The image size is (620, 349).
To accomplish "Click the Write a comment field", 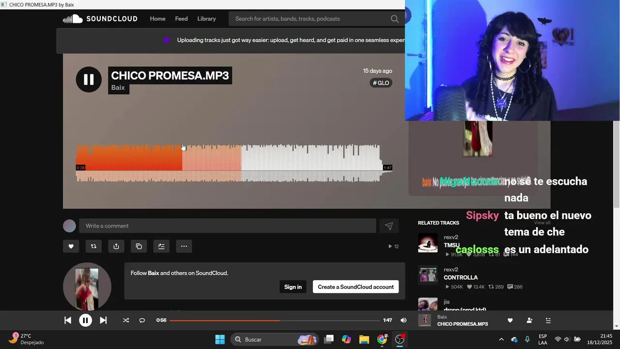I will tap(228, 226).
